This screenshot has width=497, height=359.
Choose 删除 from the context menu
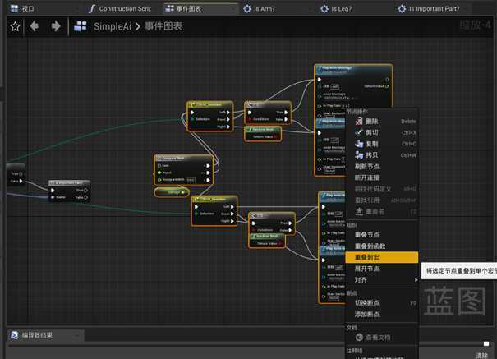[x=382, y=121]
